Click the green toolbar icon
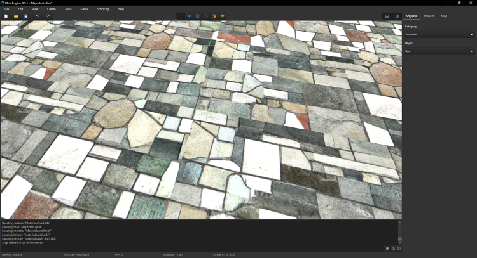Image resolution: width=477 pixels, height=258 pixels. click(x=222, y=16)
